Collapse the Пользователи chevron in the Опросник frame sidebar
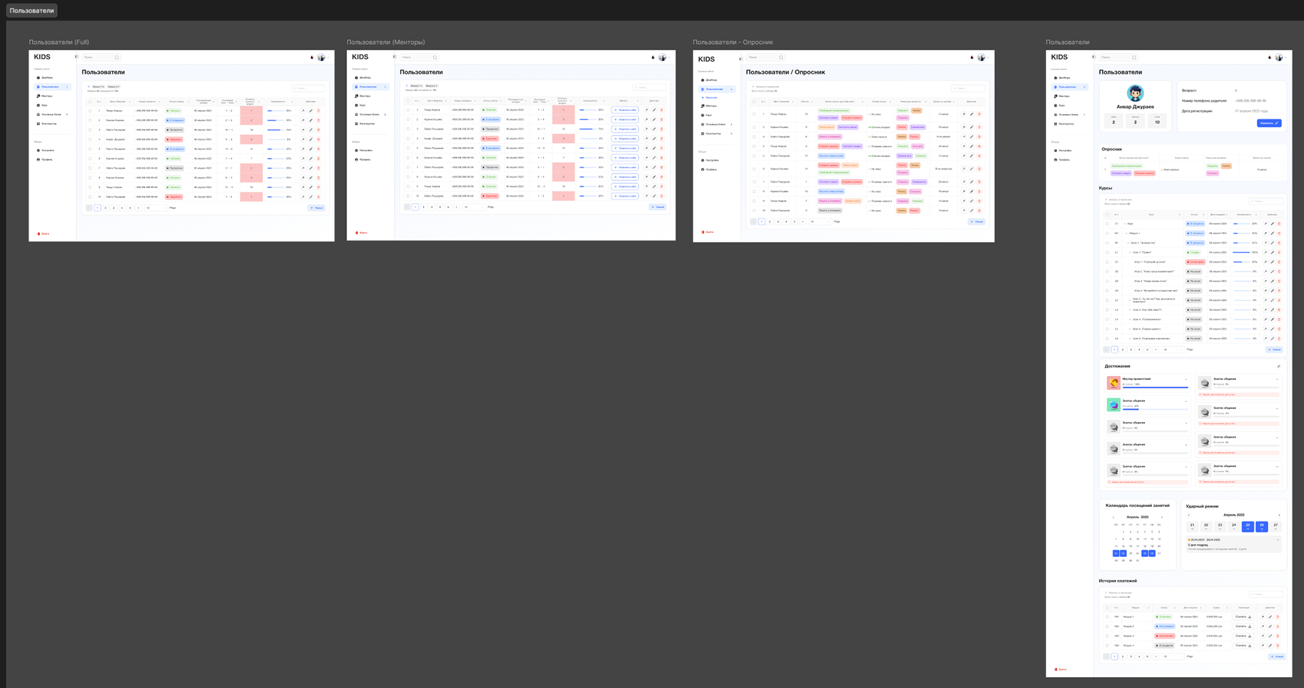Image resolution: width=1304 pixels, height=688 pixels. [x=731, y=89]
